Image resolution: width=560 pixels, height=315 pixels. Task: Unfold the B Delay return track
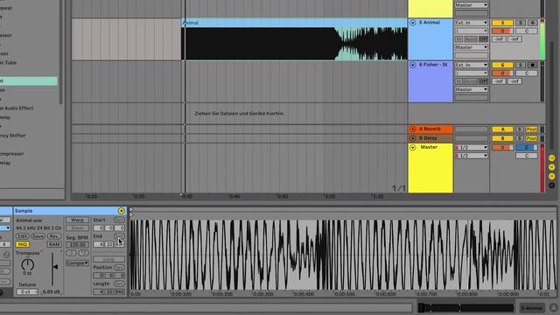412,138
